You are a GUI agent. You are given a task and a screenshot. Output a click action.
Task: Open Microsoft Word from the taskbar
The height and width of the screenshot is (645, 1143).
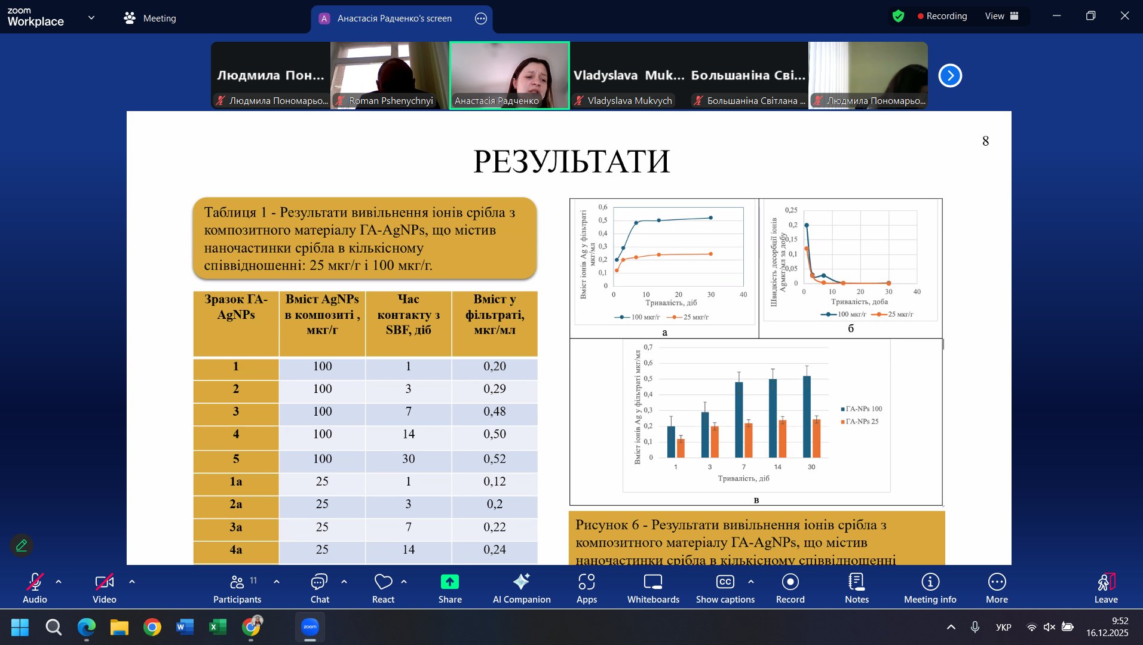185,627
